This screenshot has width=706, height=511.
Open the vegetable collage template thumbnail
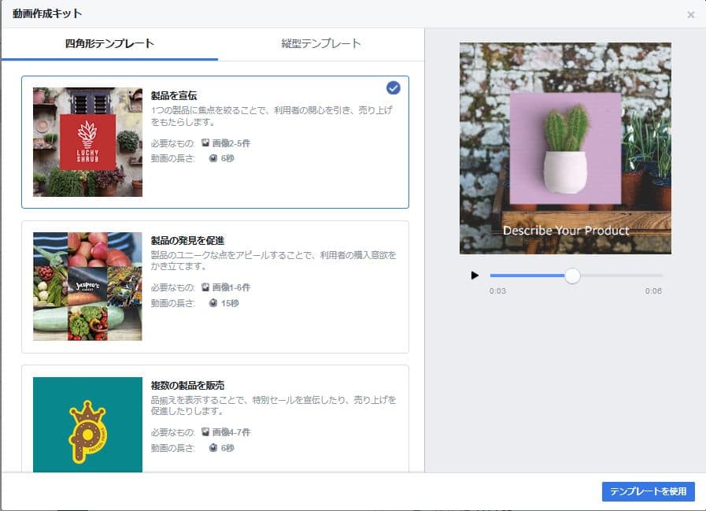click(87, 286)
